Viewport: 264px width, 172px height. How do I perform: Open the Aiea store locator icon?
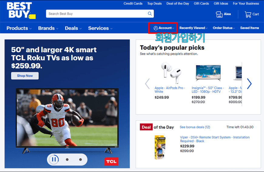[x=219, y=14]
